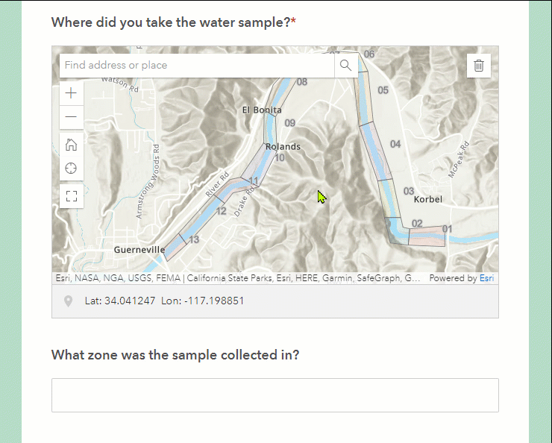
Task: Expand map to fullscreen
Action: 72,196
